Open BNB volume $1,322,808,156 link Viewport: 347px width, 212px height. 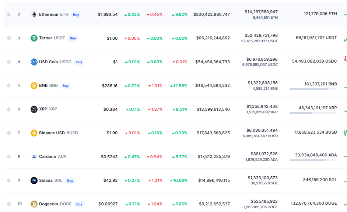(263, 83)
